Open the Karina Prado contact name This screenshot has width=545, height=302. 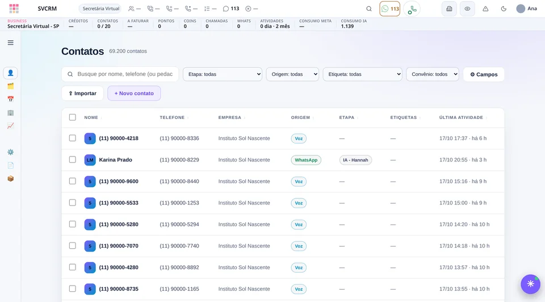[x=115, y=160]
